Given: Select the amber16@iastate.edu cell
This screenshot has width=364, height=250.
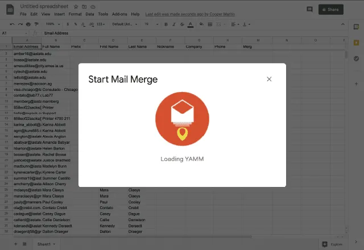Looking at the screenshot, I should [x=27, y=54].
